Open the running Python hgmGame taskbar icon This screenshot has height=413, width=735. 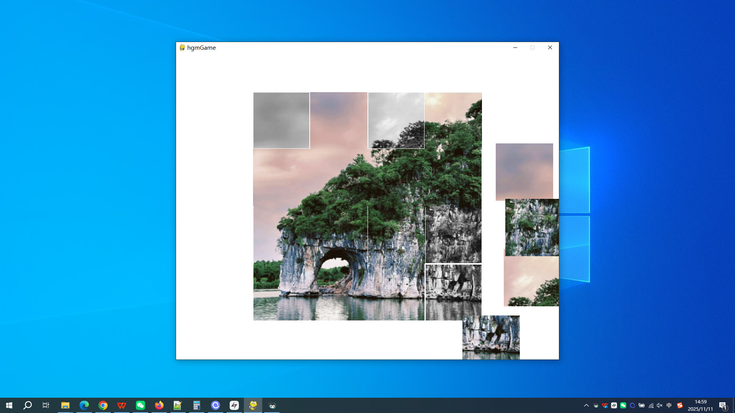[253, 405]
